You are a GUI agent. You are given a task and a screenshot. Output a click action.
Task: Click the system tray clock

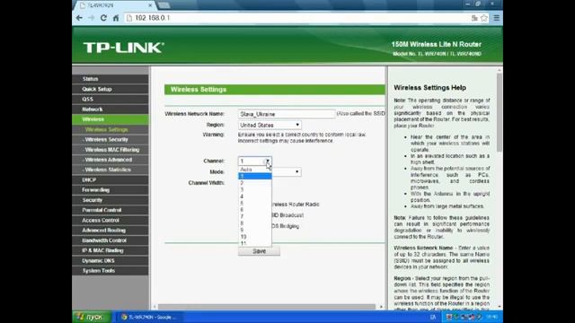coord(492,317)
